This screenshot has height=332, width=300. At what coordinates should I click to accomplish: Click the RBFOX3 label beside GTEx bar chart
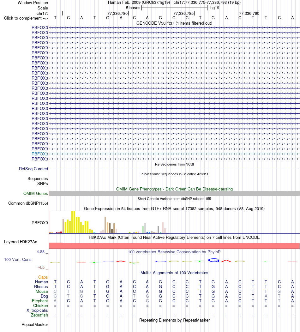tap(40, 223)
